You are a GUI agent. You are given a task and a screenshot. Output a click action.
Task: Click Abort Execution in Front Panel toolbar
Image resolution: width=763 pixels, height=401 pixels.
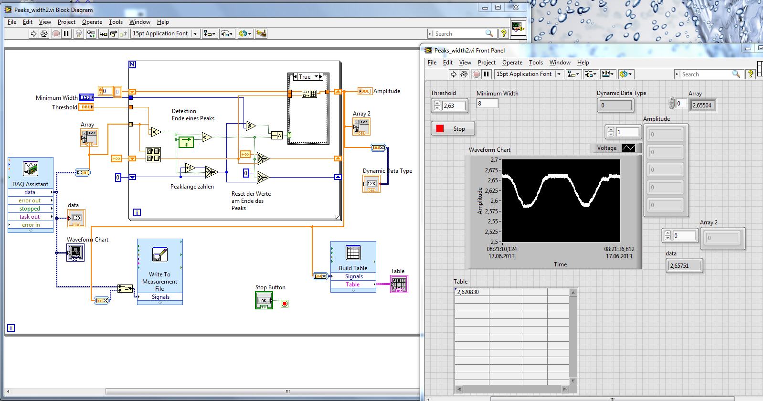[476, 74]
